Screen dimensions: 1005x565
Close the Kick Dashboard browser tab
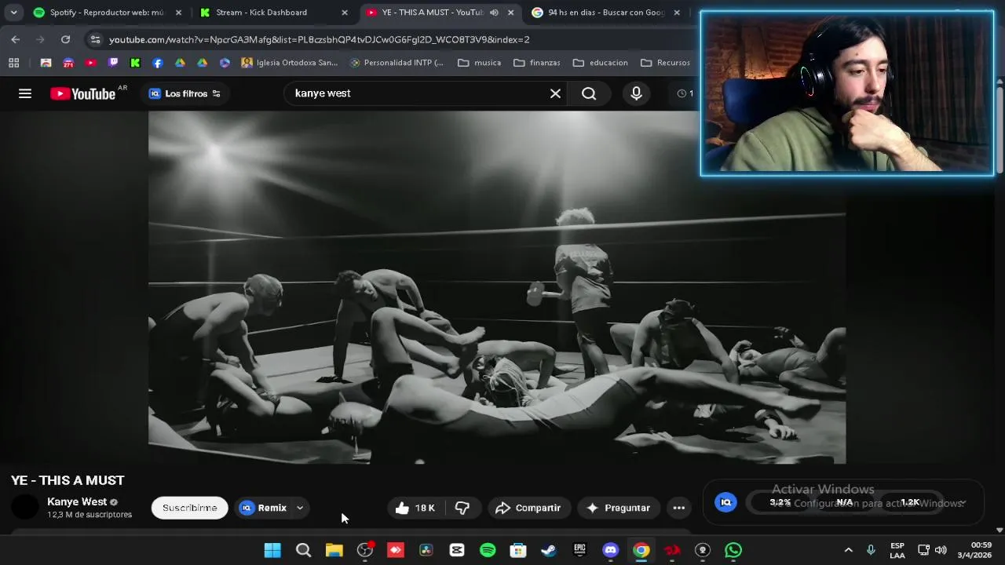coord(344,13)
